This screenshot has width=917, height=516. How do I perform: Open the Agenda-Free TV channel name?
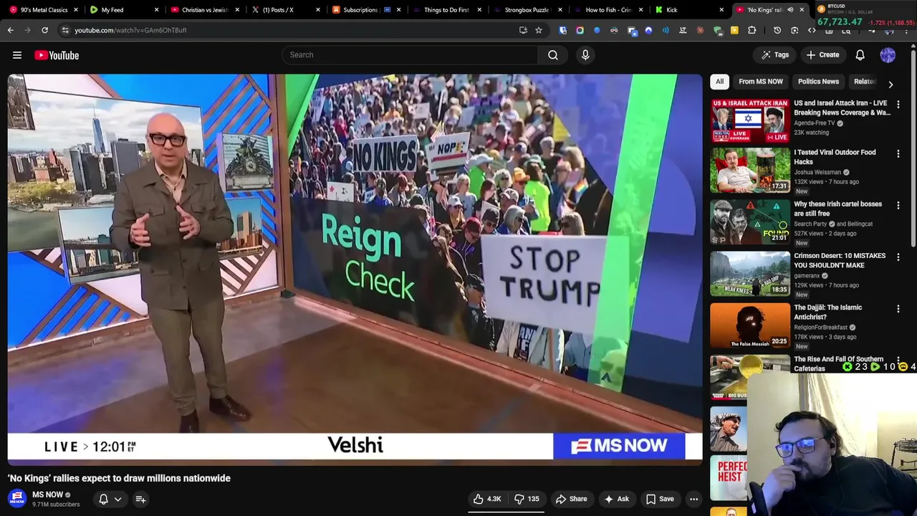[815, 123]
